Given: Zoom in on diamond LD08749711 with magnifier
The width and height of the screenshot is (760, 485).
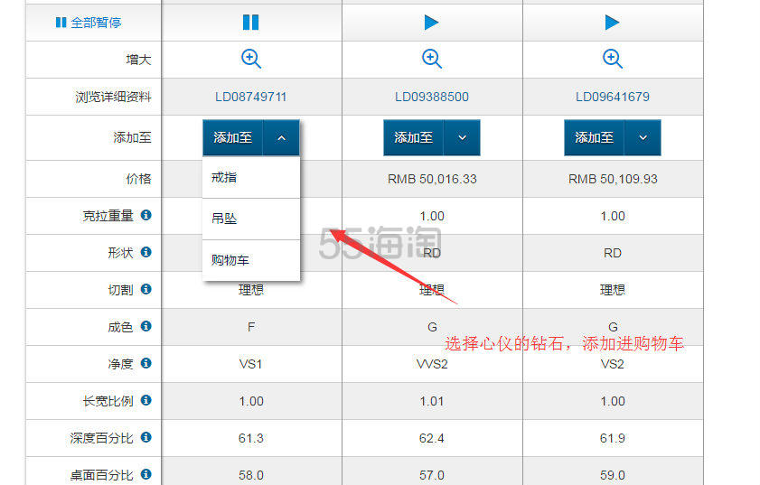Looking at the screenshot, I should click(251, 60).
